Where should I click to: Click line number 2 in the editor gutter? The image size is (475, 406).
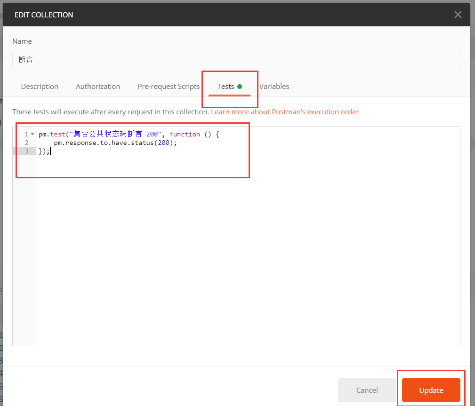click(27, 143)
